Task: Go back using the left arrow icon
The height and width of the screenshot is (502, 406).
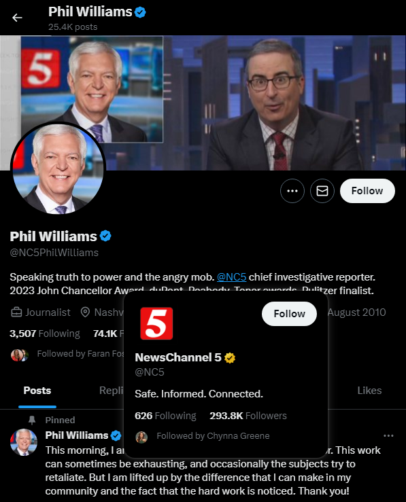Action: [17, 18]
